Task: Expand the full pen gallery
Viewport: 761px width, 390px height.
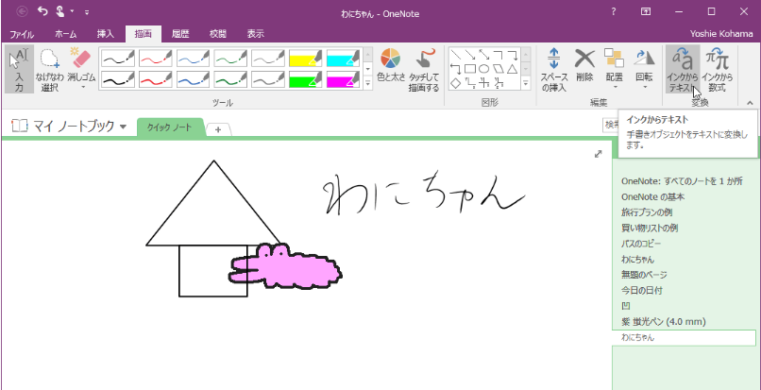Action: [x=367, y=83]
